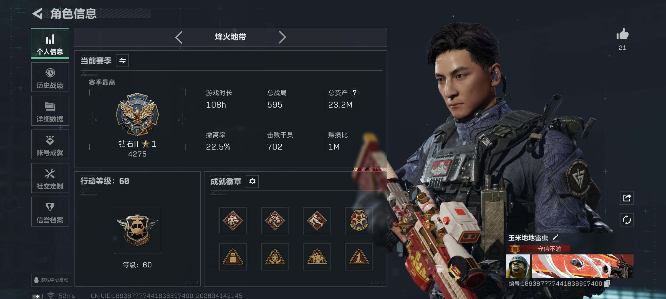Image resolution: width=666 pixels, height=299 pixels.
Task: Click the 总资产 question mark help icon
Action: coord(355,92)
